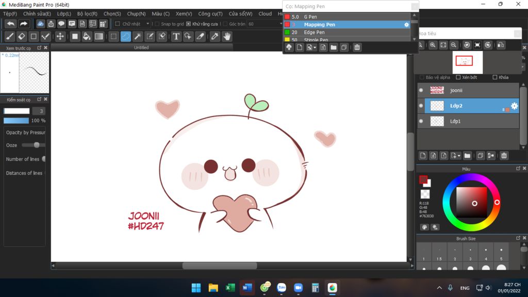Select the Edge Pen brush
The image size is (528, 297).
tap(347, 32)
